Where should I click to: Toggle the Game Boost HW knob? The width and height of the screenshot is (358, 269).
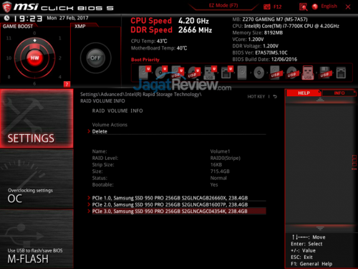pyautogui.click(x=34, y=58)
